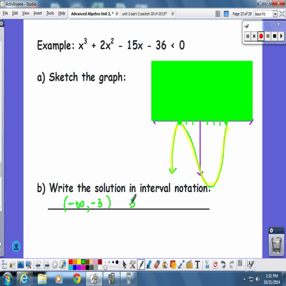Open the View menu
This screenshot has height=286, width=286.
[26, 13]
